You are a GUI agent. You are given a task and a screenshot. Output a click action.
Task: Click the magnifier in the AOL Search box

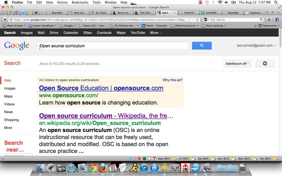(x=261, y=20)
